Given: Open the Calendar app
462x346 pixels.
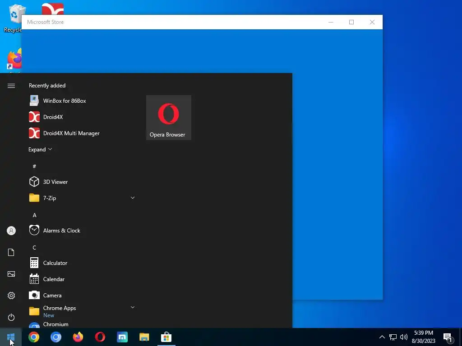Looking at the screenshot, I should (82, 279).
